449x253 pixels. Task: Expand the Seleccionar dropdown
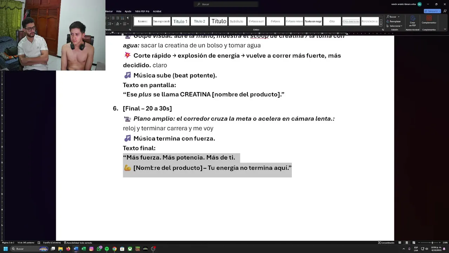pyautogui.click(x=401, y=26)
